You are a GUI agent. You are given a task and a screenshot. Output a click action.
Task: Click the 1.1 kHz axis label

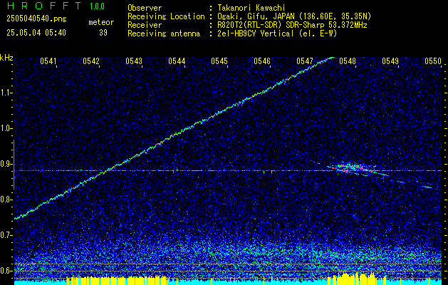tap(6, 93)
